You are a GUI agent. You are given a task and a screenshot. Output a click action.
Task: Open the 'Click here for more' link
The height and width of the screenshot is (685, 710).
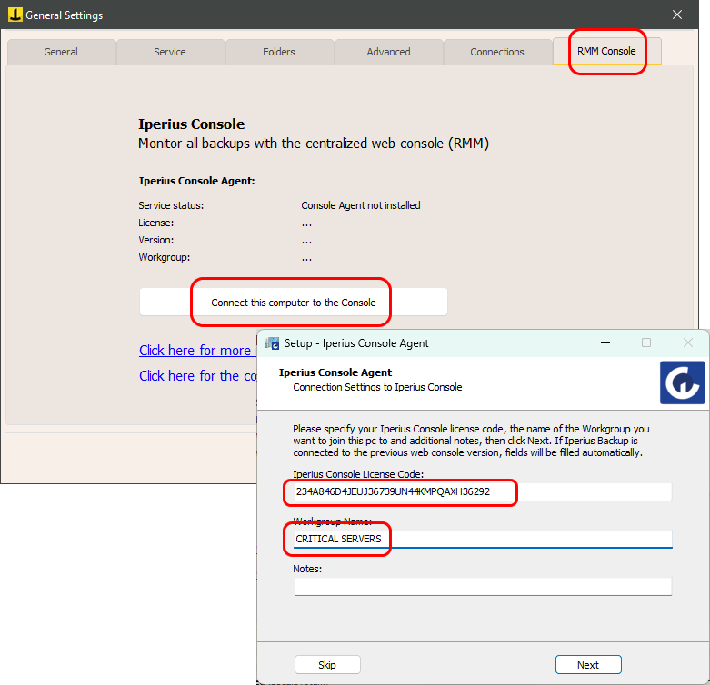click(195, 351)
